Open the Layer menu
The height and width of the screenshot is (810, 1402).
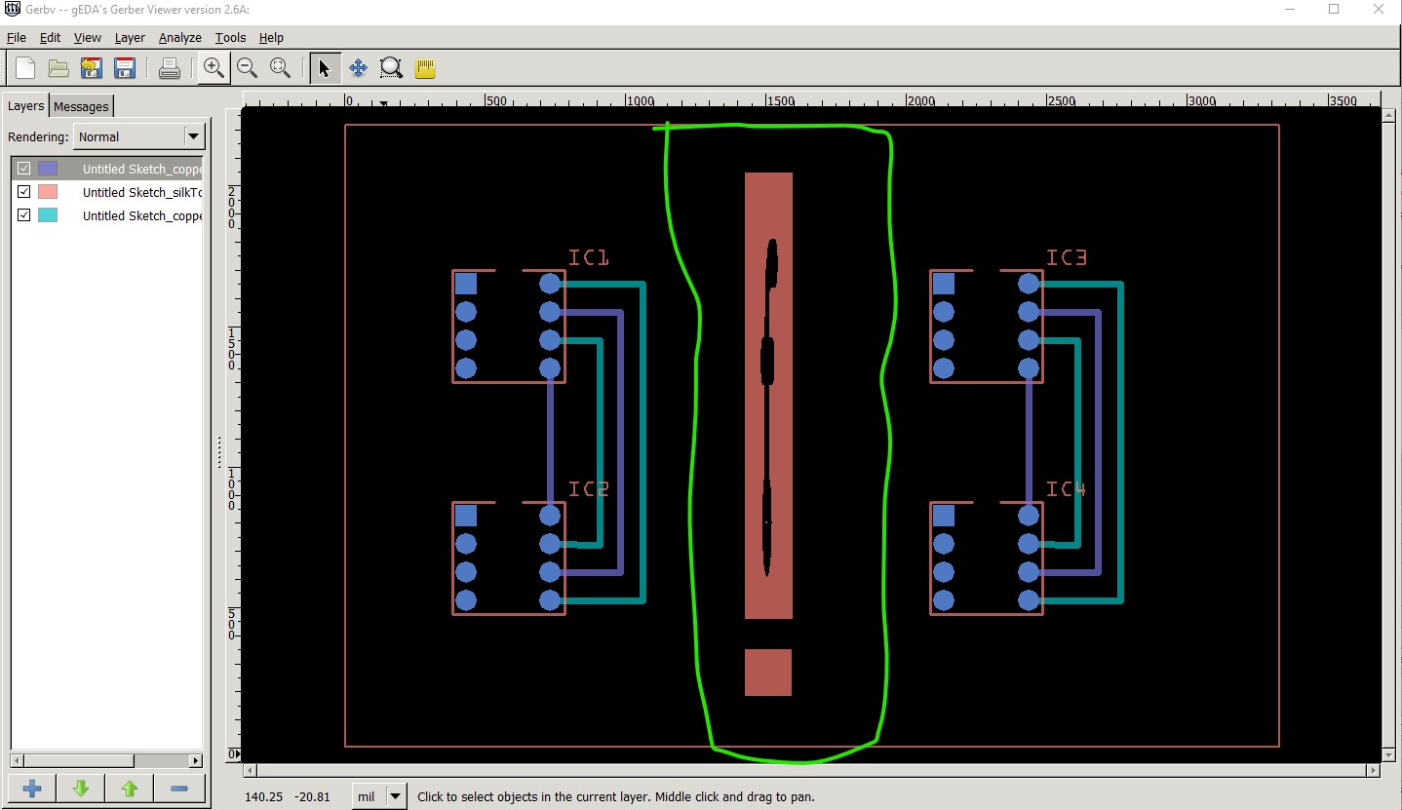point(129,38)
